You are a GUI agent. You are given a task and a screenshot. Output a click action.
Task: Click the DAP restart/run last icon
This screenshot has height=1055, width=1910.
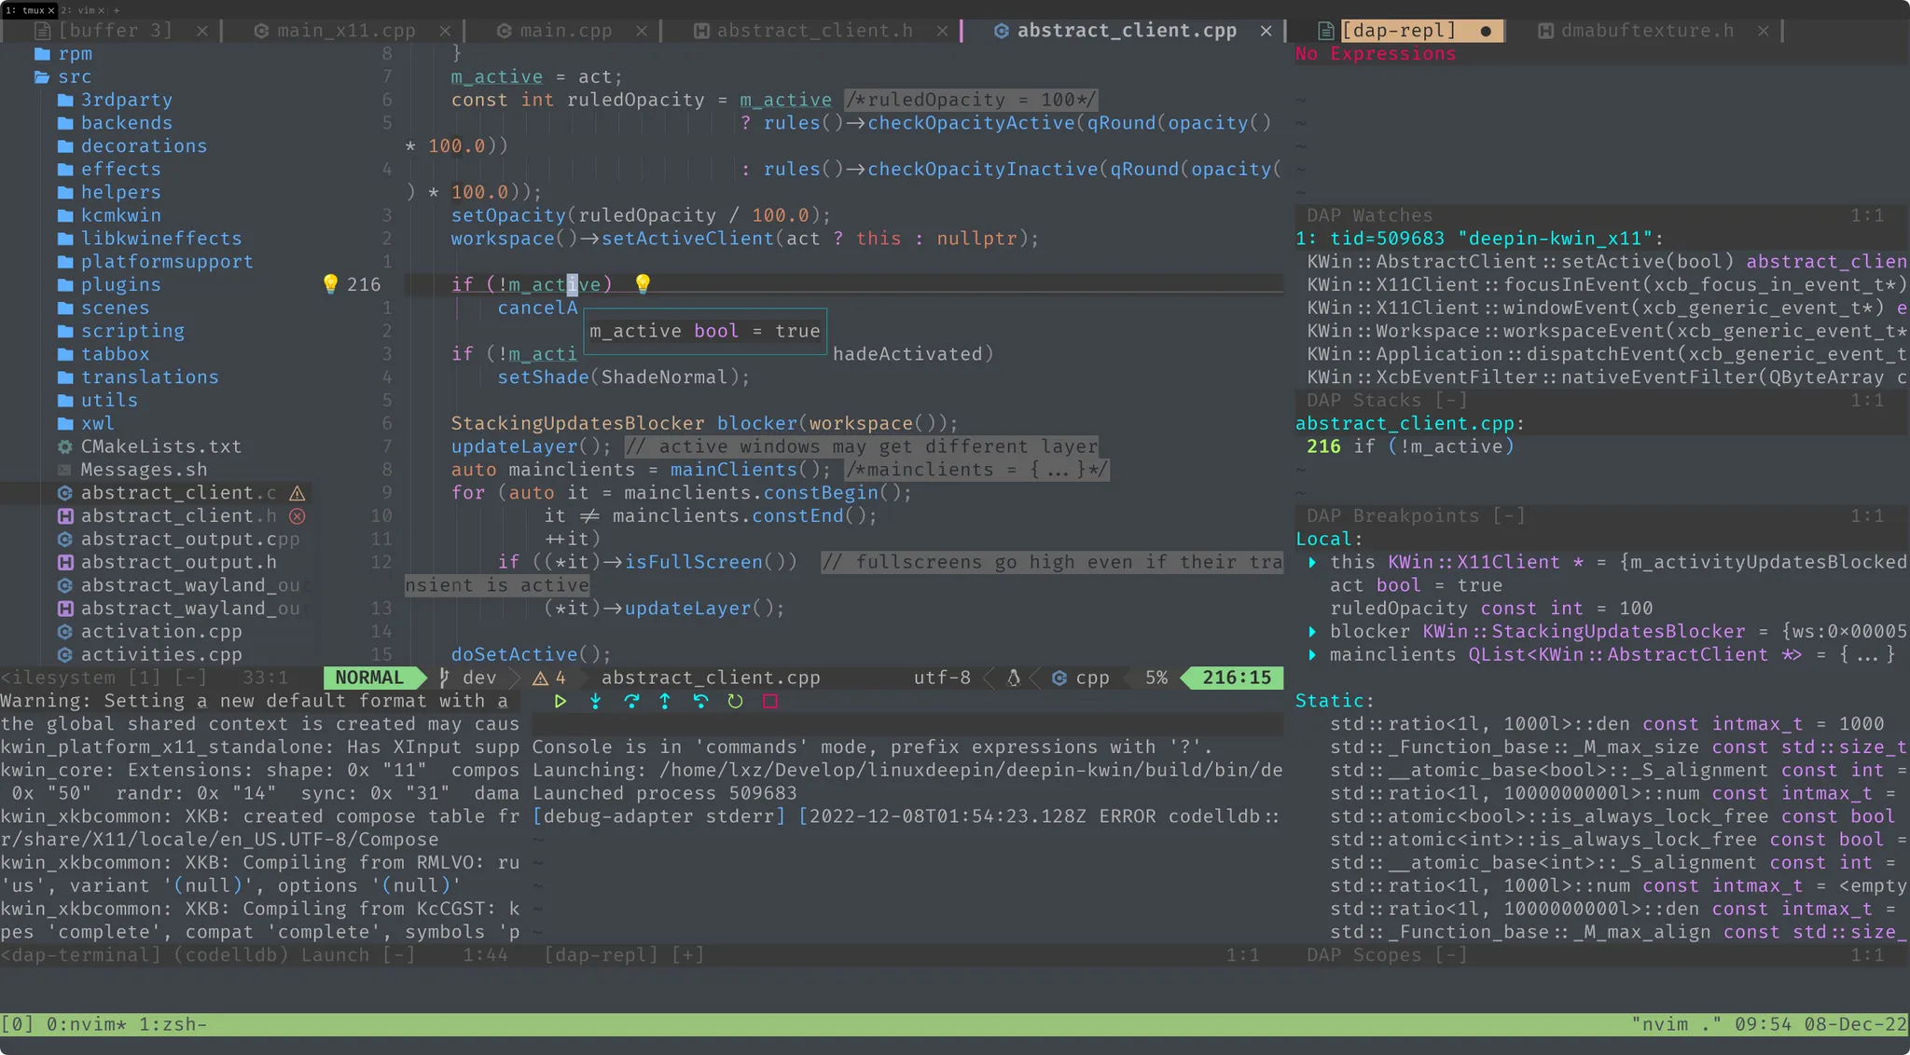click(735, 701)
